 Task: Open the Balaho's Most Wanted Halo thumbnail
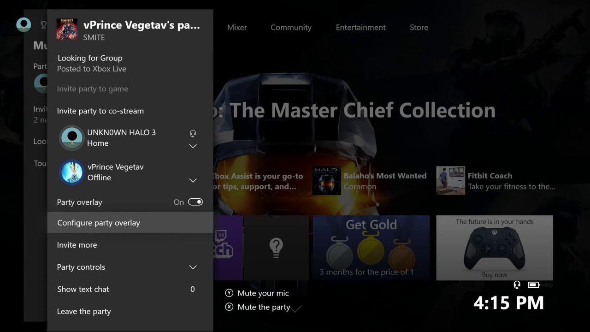[x=326, y=181]
